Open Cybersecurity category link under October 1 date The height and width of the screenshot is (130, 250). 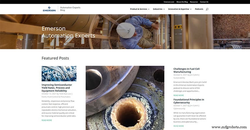179,109
